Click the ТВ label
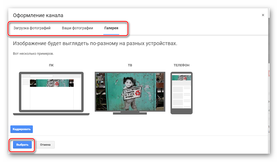This screenshot has width=278, height=162. (130, 65)
